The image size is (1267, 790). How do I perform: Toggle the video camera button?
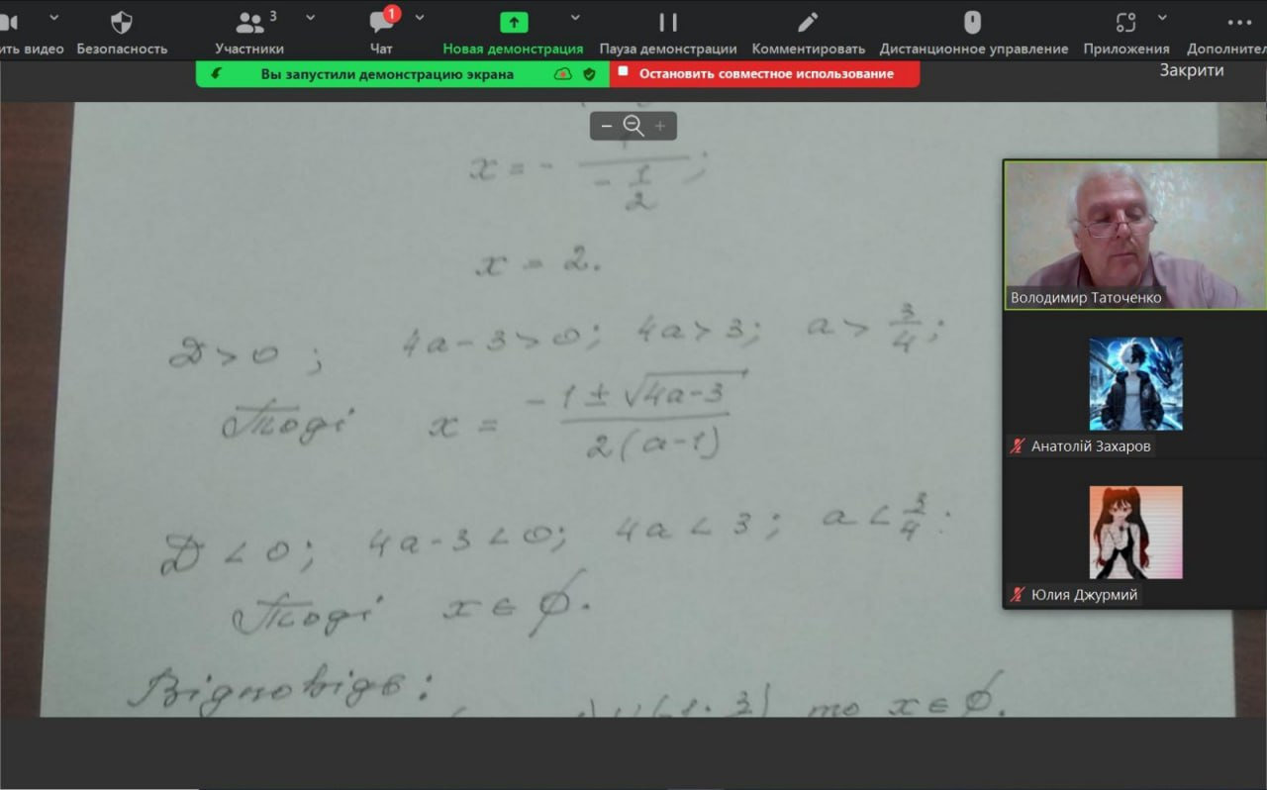tap(8, 22)
